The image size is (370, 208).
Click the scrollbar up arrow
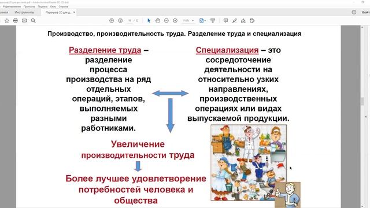(362, 27)
